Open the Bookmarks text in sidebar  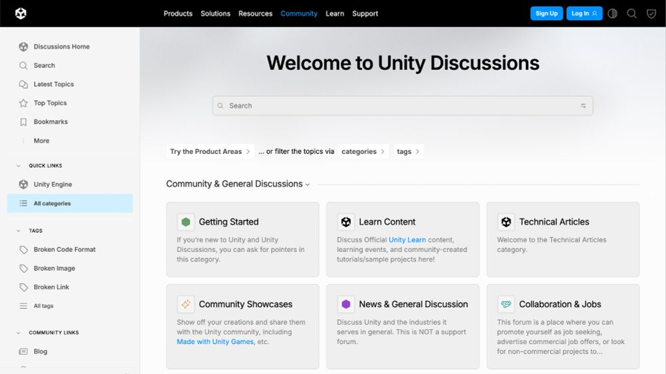tap(51, 122)
